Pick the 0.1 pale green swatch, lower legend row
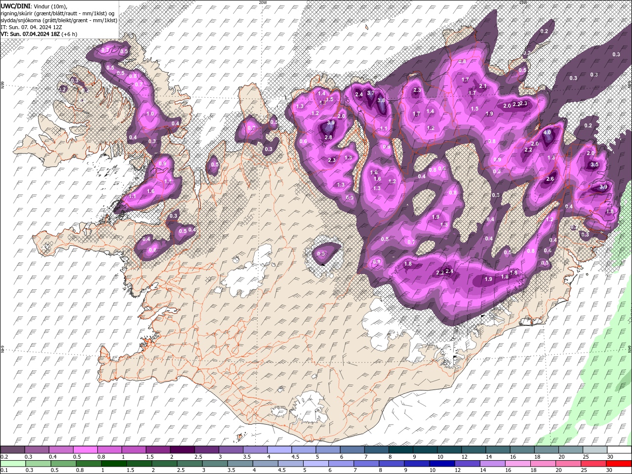The height and width of the screenshot is (474, 632). [x=13, y=464]
